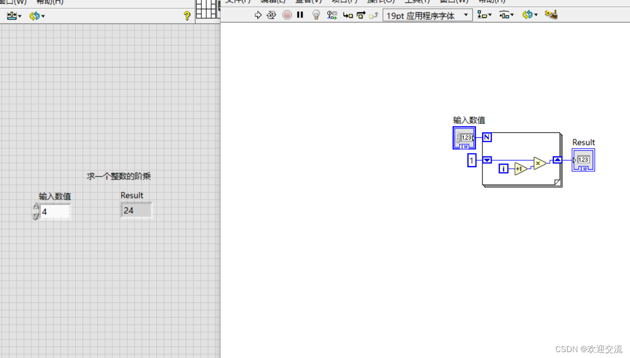This screenshot has height=358, width=630.
Task: Select the 输入数值 label on block diagram
Action: pos(469,120)
